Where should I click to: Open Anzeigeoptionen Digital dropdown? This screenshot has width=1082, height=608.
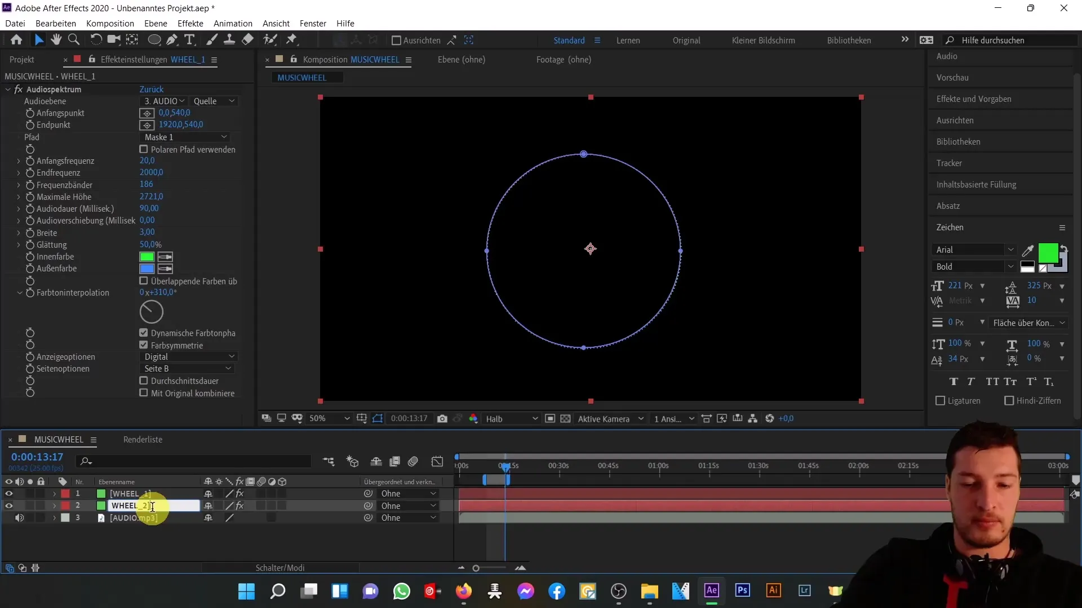coord(189,357)
